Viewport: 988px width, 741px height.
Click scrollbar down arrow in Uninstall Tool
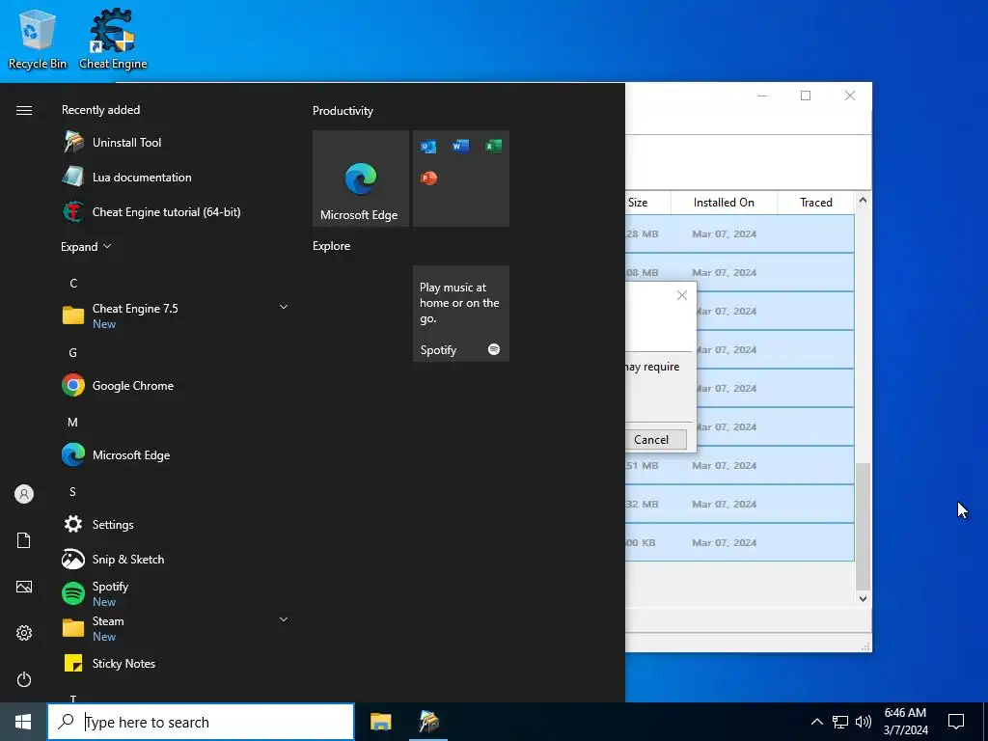pos(863,598)
